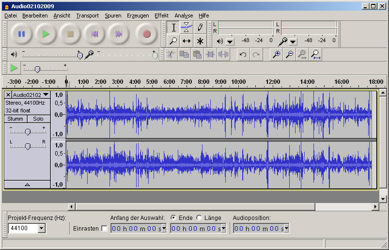
Task: Click the Zoom Out magnifier
Action: click(289, 54)
